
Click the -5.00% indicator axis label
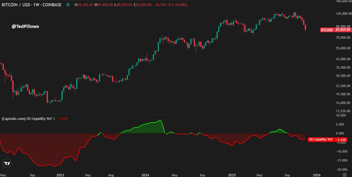pyautogui.click(x=341, y=143)
